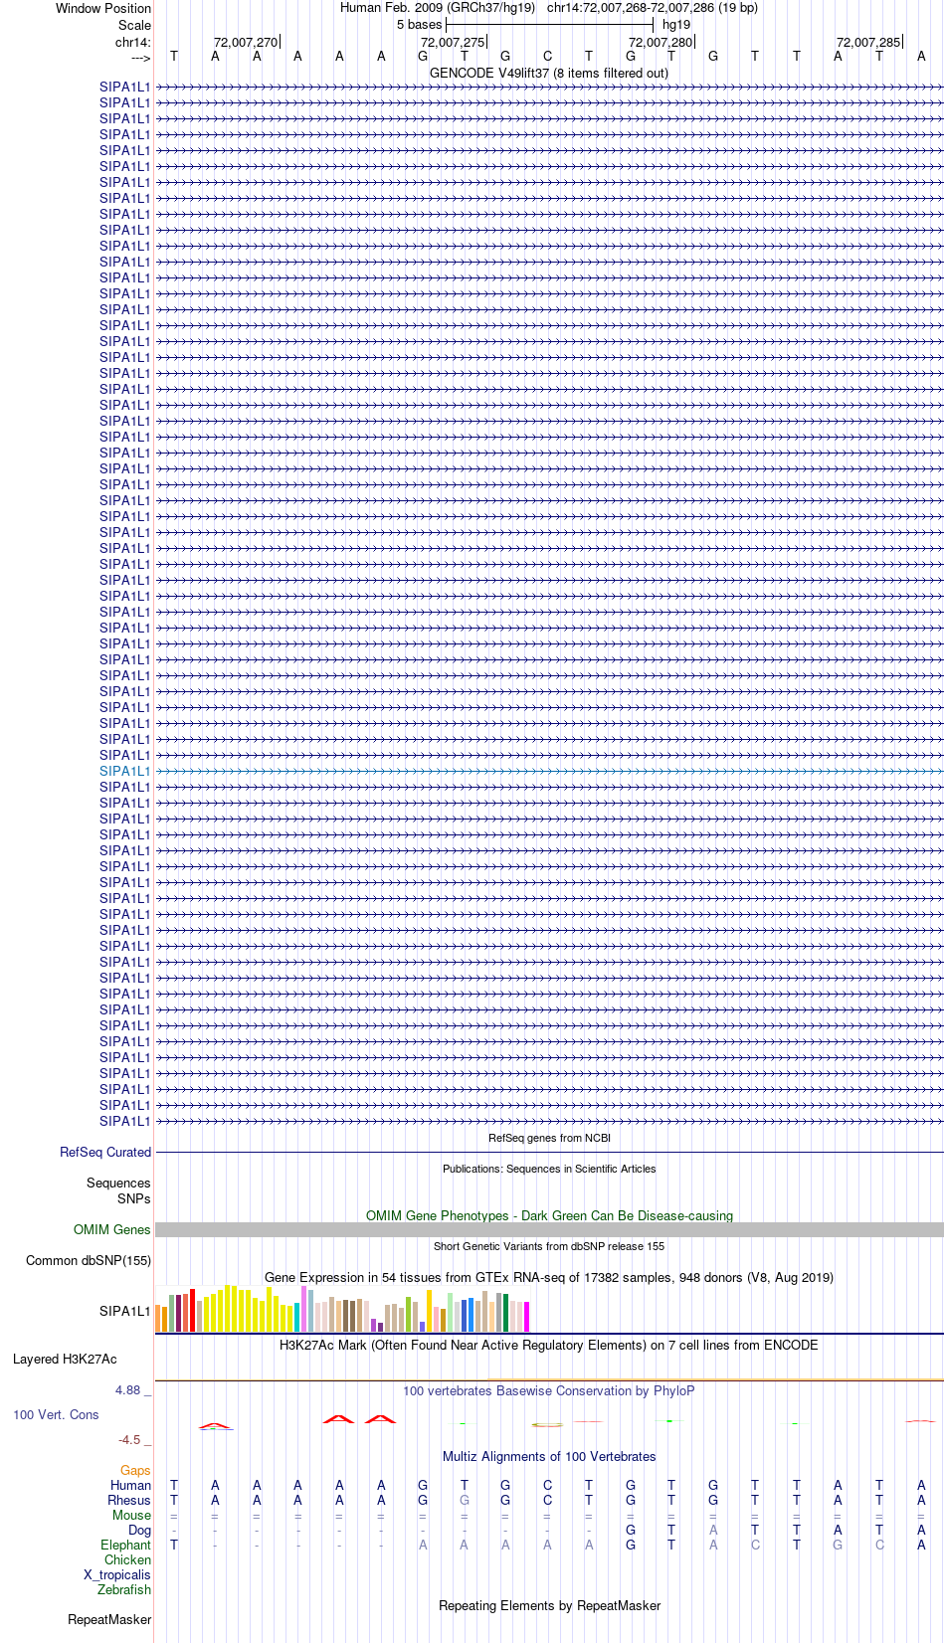Select the Rhesus alignment row label
Viewport: 945px width, 1643px height.
[129, 1500]
